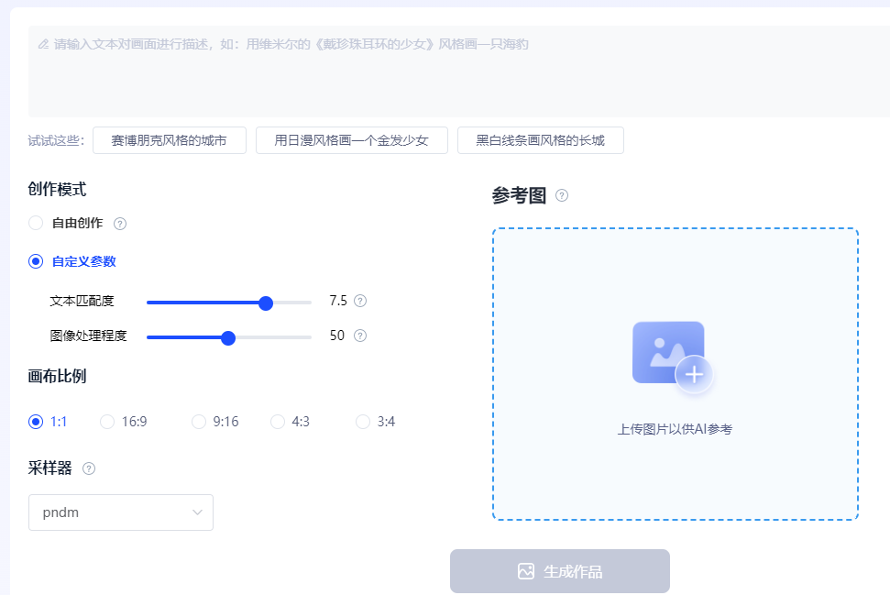Choose the 4:3 canvas ratio
Viewport: 890px width, 595px height.
coord(278,422)
